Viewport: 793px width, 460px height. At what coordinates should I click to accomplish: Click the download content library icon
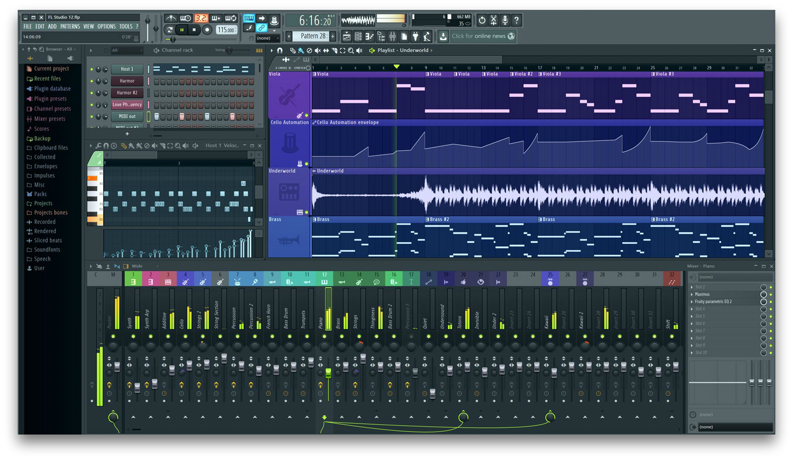443,36
